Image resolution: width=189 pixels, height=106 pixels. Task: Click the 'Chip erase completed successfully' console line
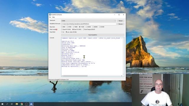click(x=78, y=63)
